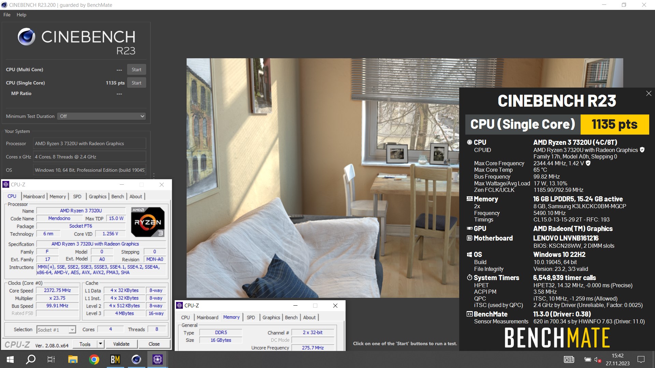Open Task View from taskbar
Viewport: 655px width, 368px height.
click(51, 359)
